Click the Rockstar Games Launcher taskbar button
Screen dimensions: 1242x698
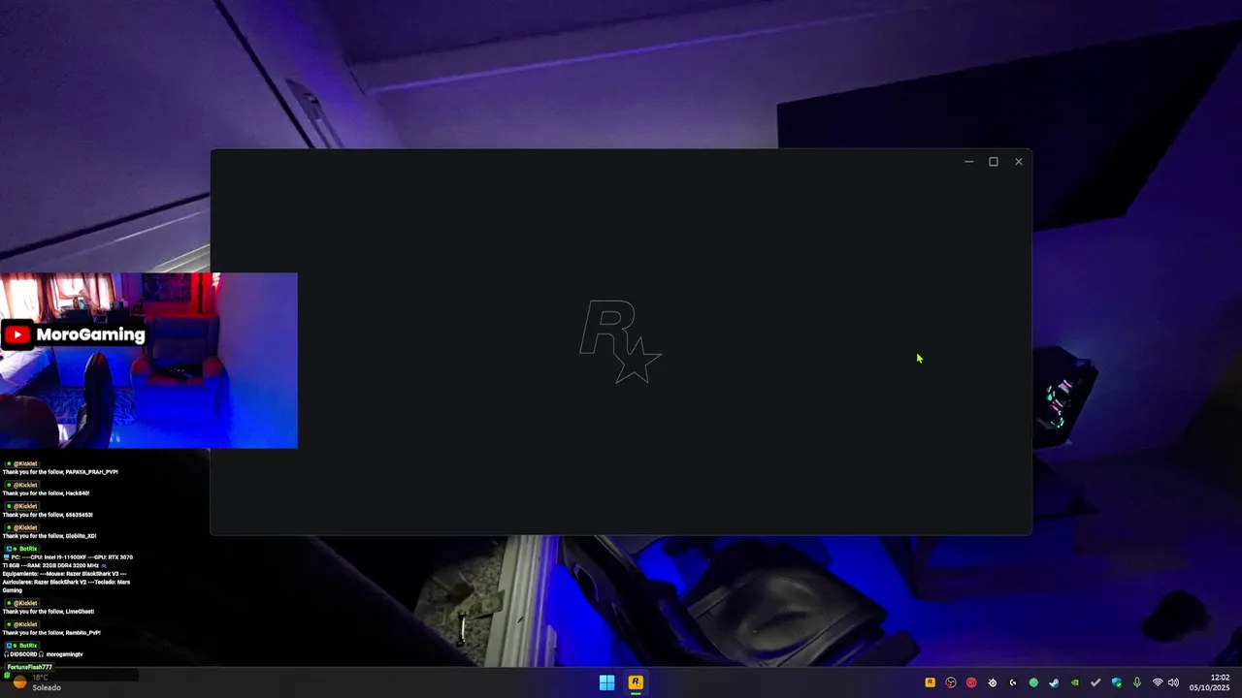[x=636, y=682]
